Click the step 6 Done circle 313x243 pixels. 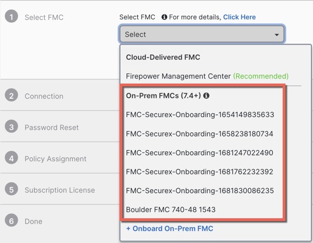(x=12, y=220)
